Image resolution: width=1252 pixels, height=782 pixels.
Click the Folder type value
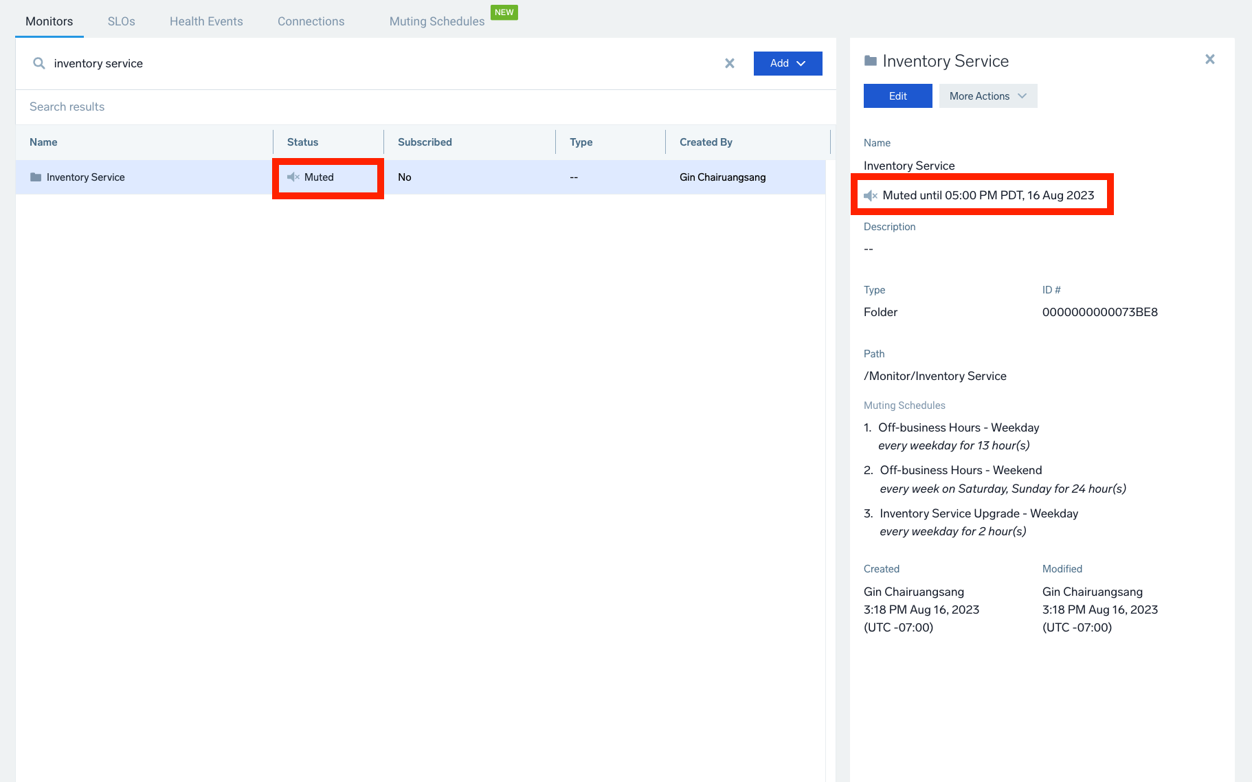coord(881,312)
